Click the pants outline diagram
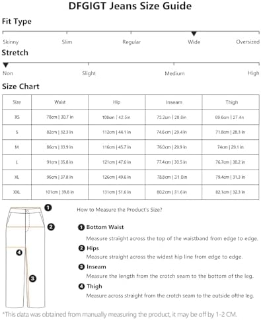The width and height of the screenshot is (261, 320). click(26, 257)
